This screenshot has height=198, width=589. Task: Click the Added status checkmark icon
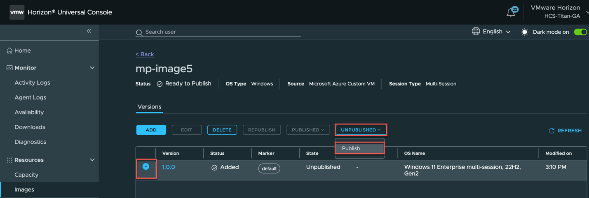214,168
